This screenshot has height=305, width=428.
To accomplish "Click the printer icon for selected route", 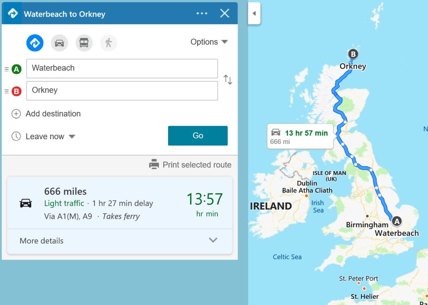I will 154,165.
